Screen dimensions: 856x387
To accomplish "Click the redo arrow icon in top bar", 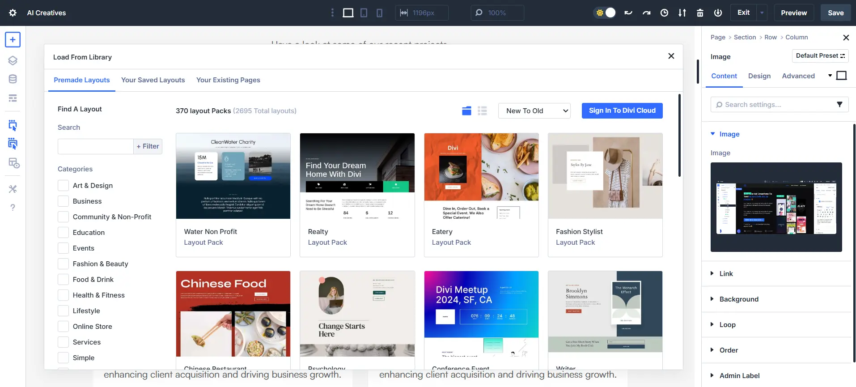I will coord(646,13).
